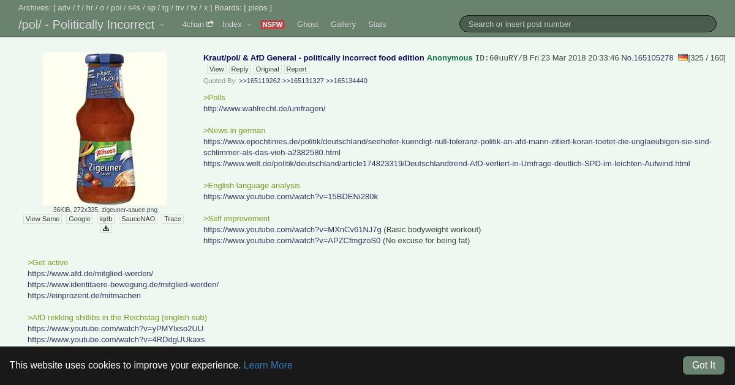735x385 pixels.
Task: Search image with SauceNAO button
Action: point(138,219)
